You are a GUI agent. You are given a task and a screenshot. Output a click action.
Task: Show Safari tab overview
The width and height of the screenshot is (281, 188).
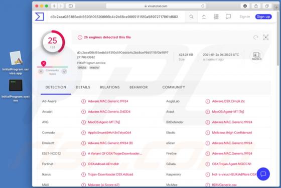267,6
